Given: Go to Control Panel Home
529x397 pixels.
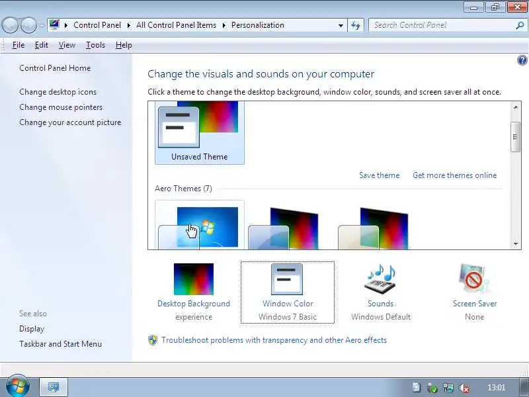Looking at the screenshot, I should click(55, 68).
